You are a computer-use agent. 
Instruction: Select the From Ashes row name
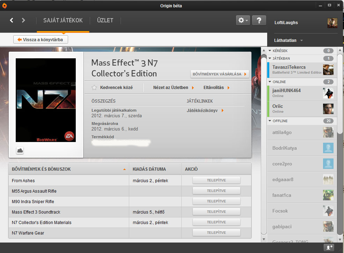point(23,181)
